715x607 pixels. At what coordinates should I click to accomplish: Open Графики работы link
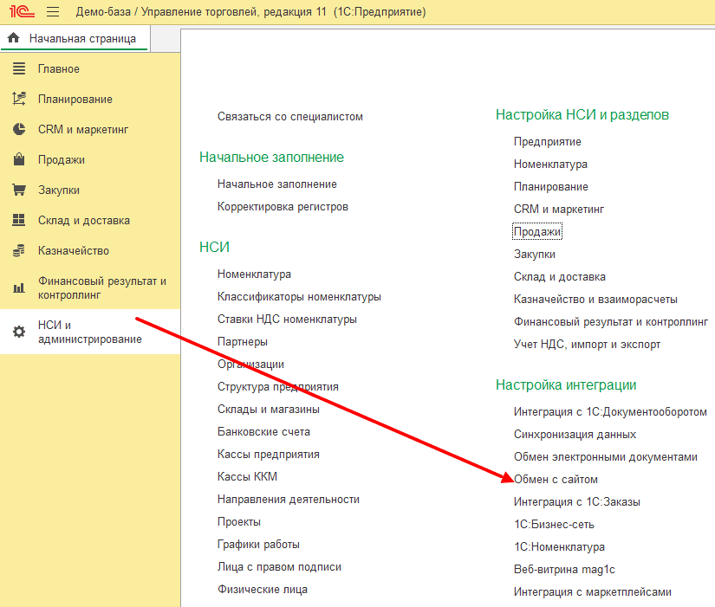[x=258, y=544]
